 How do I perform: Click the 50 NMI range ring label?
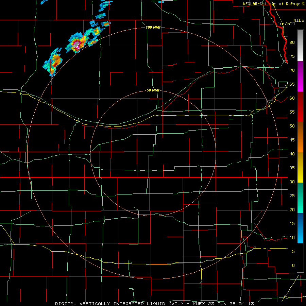[153, 90]
